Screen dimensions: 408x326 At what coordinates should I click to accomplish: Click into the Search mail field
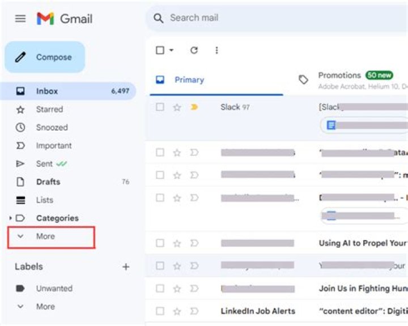coord(272,18)
